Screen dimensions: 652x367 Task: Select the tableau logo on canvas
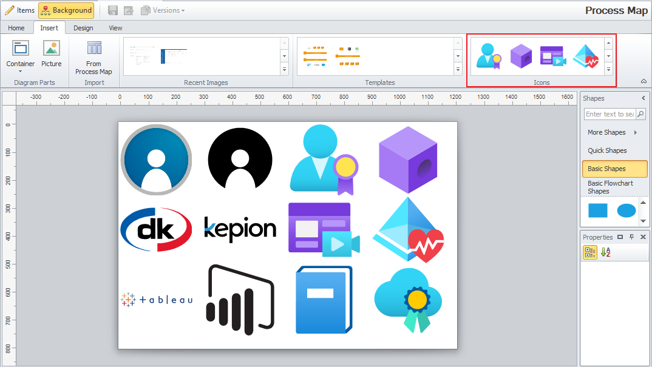pyautogui.click(x=157, y=300)
